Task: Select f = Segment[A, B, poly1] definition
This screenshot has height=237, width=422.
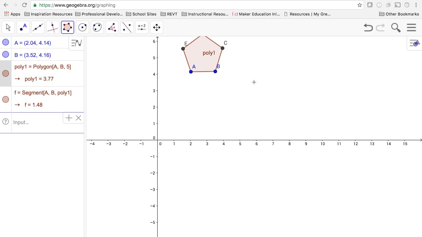Action: click(43, 92)
